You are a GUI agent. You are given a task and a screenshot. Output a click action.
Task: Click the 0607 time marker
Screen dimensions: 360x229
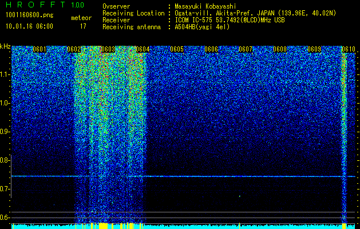246,49
